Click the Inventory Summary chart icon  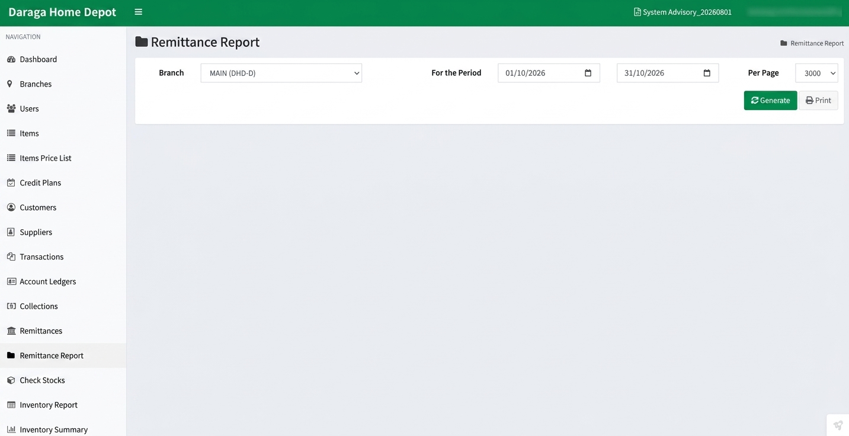pyautogui.click(x=11, y=429)
